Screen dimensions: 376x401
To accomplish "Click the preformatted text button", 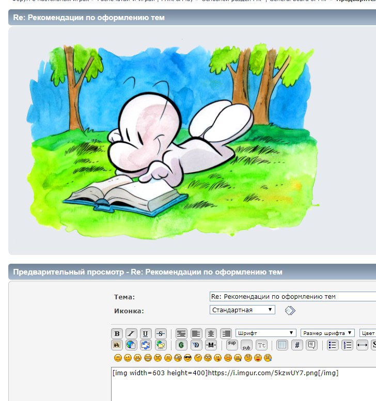I will click(x=181, y=333).
